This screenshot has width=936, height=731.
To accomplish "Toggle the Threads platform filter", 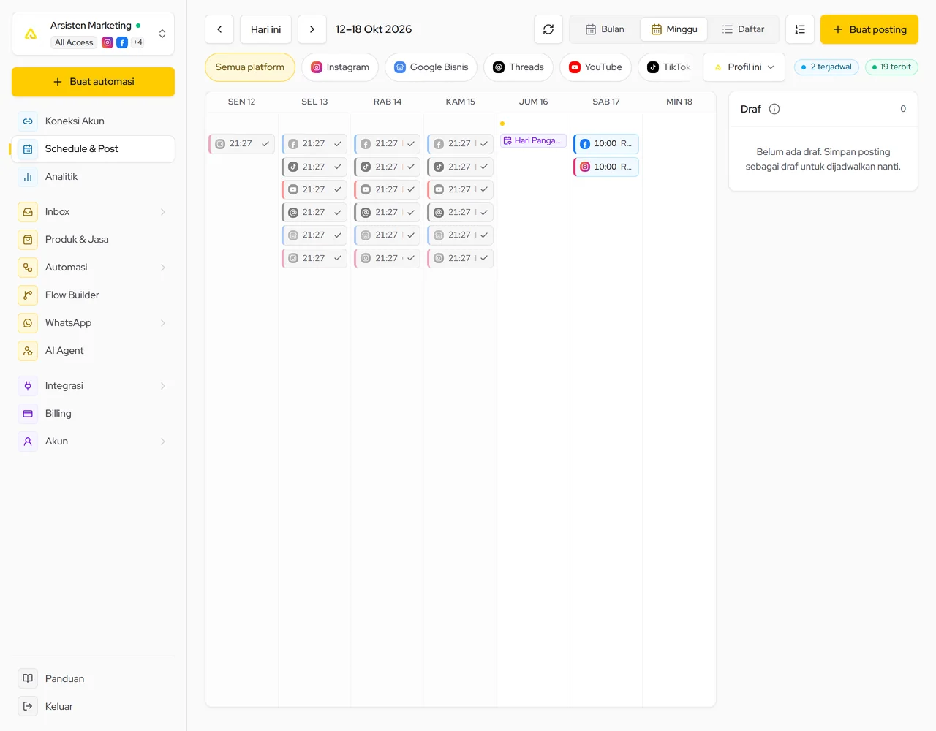I will coord(518,67).
